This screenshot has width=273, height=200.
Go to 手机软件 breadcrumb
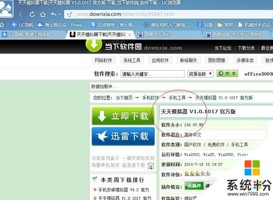point(151,98)
